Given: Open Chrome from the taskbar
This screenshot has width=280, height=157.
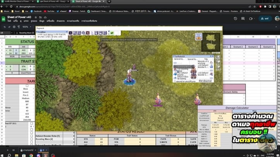Looking at the screenshot, I should [x=31, y=155].
